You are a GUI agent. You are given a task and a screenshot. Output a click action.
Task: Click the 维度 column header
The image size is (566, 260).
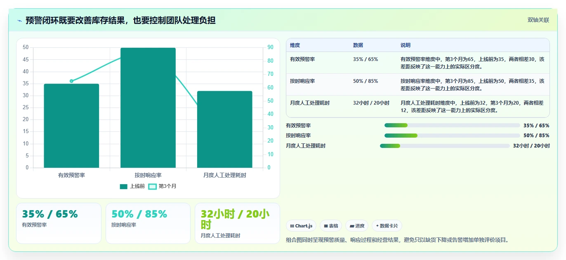click(295, 45)
